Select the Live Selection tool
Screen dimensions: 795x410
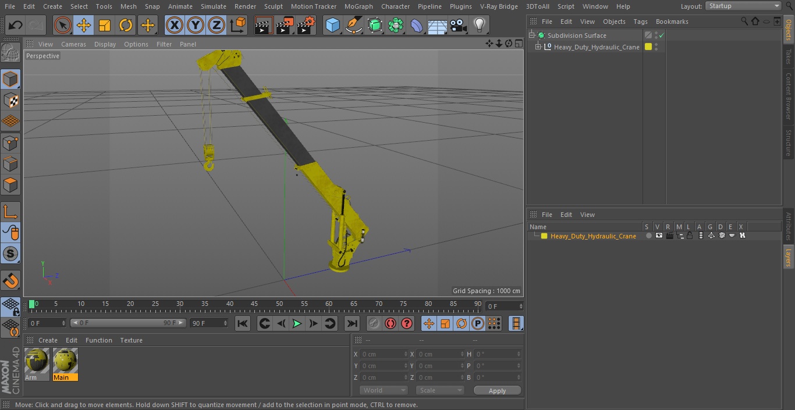tap(63, 25)
